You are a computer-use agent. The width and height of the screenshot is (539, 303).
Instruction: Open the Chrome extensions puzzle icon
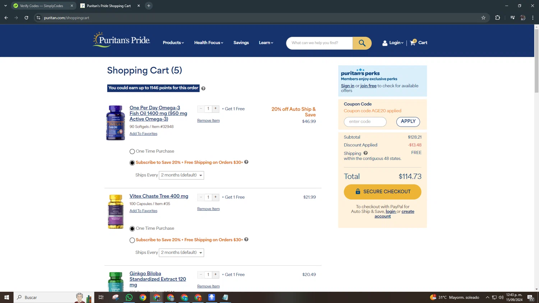point(498,18)
